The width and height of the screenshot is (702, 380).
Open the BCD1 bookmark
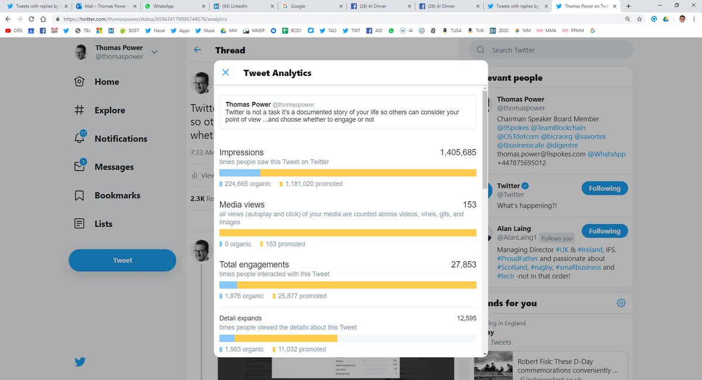292,30
